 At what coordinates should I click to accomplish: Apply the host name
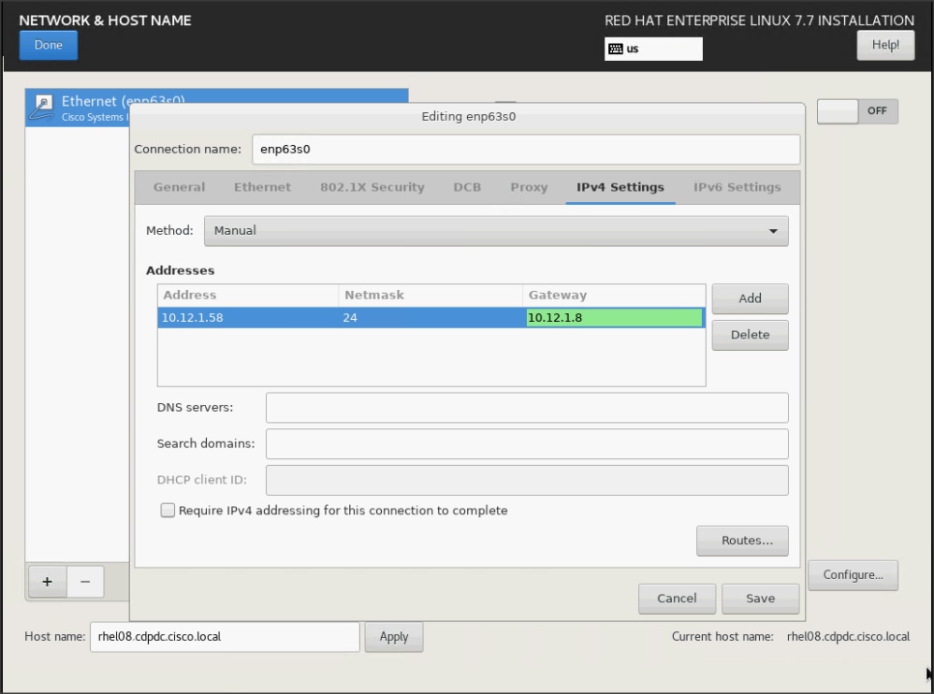[x=394, y=637]
